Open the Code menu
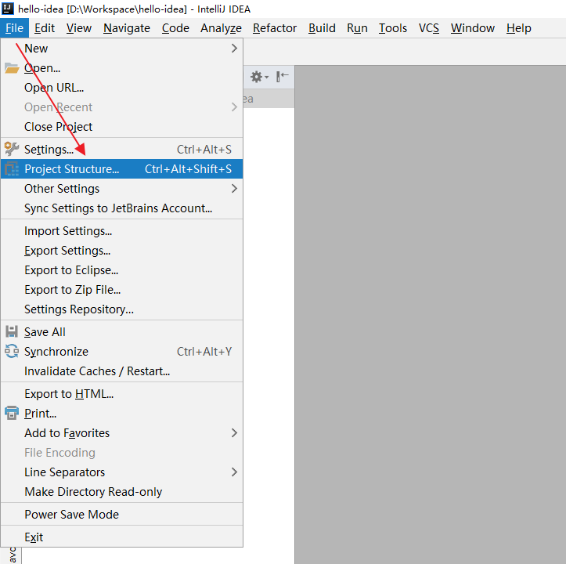 point(175,28)
